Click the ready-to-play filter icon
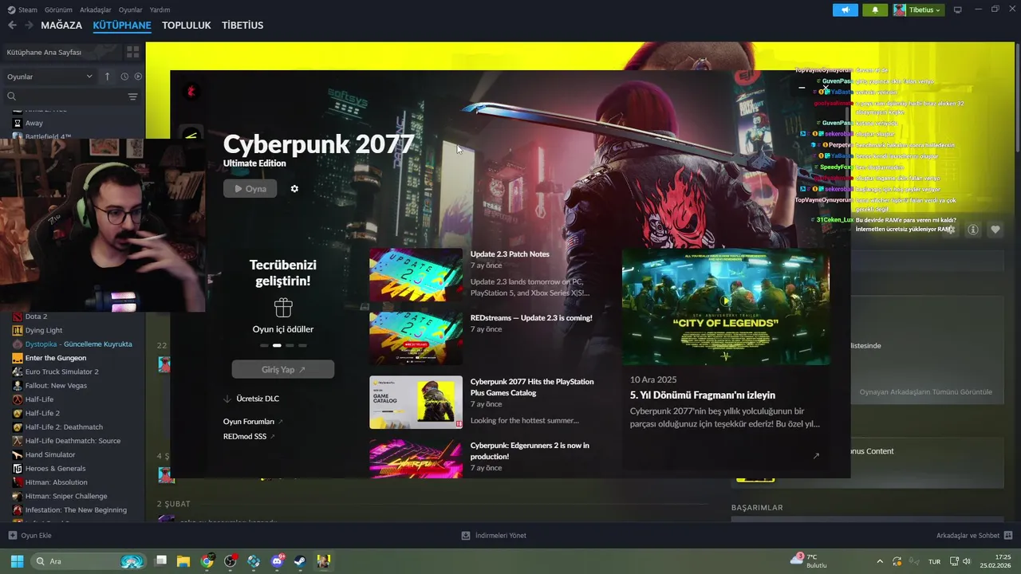This screenshot has height=574, width=1021. (138, 77)
